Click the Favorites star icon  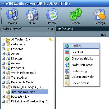(x=8, y=49)
